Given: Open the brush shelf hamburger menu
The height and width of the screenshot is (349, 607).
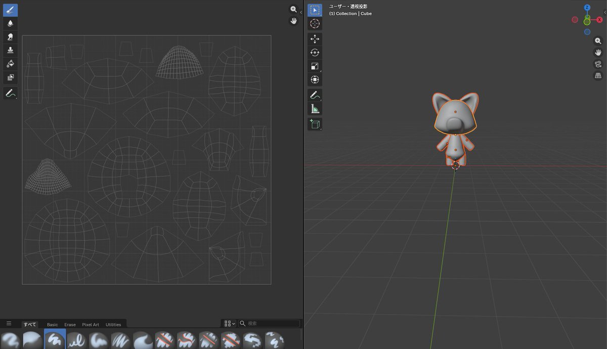Looking at the screenshot, I should (x=9, y=324).
